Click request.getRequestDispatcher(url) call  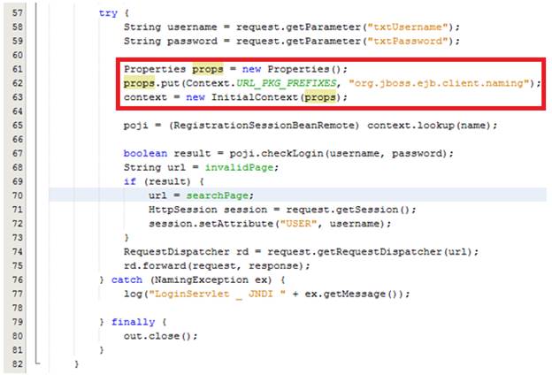(370, 252)
